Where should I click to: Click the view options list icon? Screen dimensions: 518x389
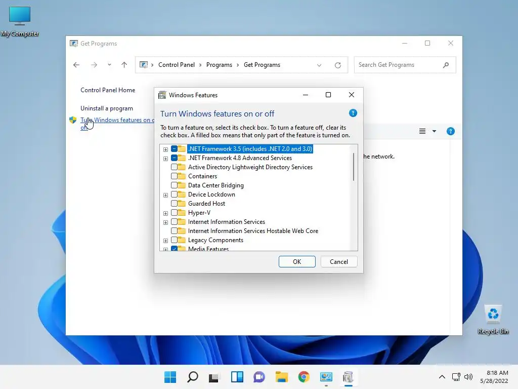pos(422,131)
